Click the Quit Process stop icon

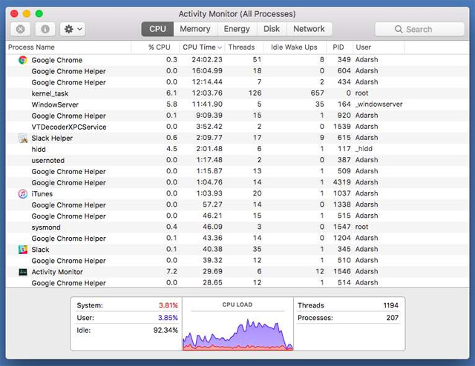pos(20,29)
